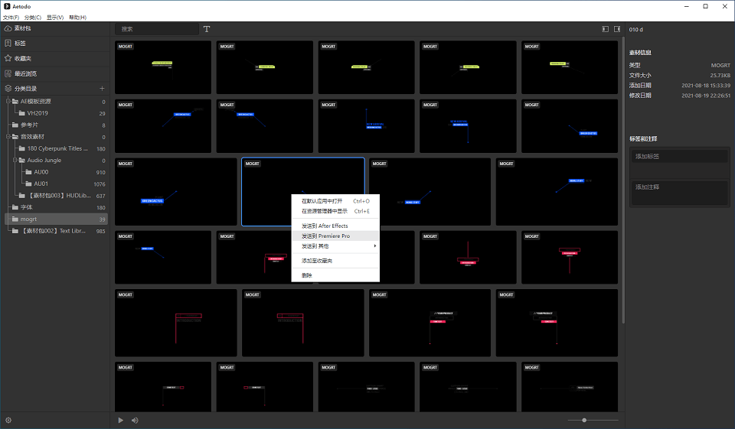Open settings with the gear icon
This screenshot has width=735, height=429.
tap(8, 420)
